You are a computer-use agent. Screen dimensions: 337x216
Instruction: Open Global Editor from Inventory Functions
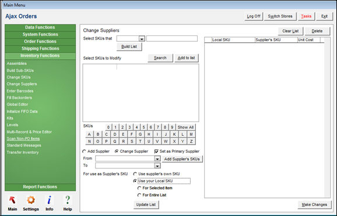tap(17, 105)
